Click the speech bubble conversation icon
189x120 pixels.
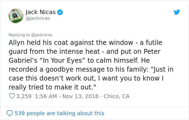(10, 113)
